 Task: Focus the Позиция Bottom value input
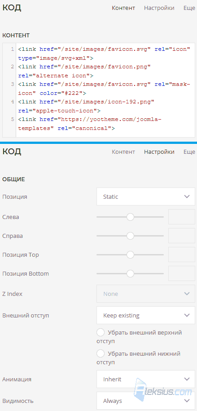pos(182,273)
